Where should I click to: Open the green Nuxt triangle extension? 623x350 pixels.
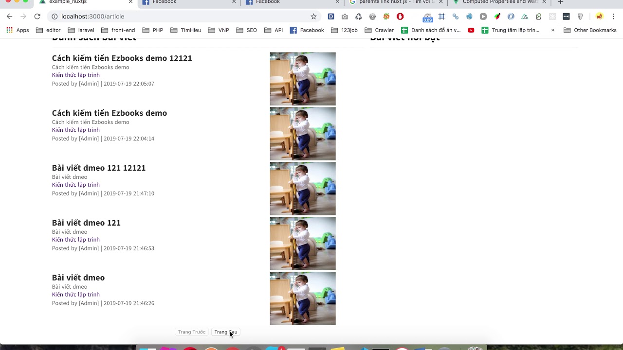tap(525, 17)
